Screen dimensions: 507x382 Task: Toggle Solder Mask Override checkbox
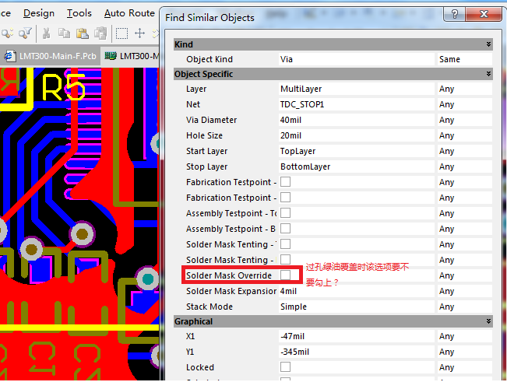point(285,275)
